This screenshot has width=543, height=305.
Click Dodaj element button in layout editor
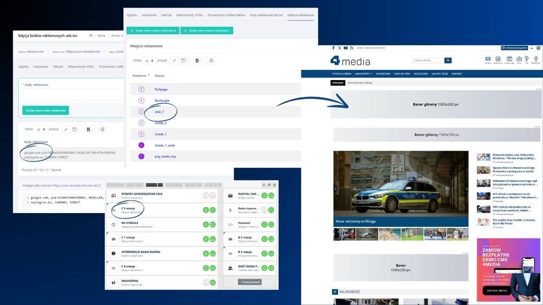(250, 282)
